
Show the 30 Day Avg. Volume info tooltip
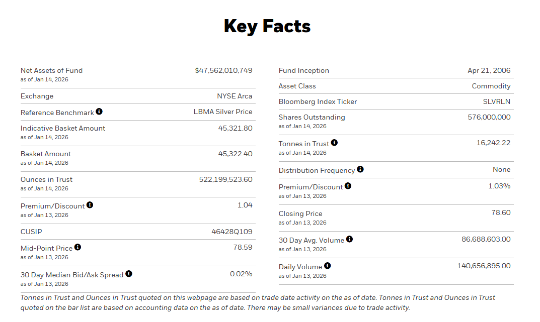(349, 239)
